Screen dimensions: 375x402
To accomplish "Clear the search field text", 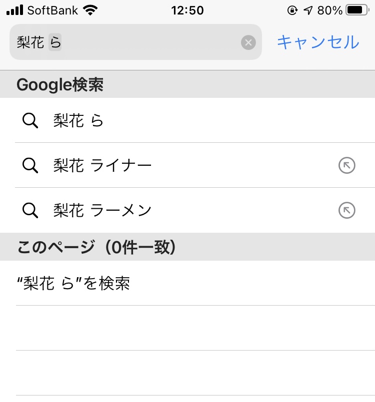I will [248, 42].
